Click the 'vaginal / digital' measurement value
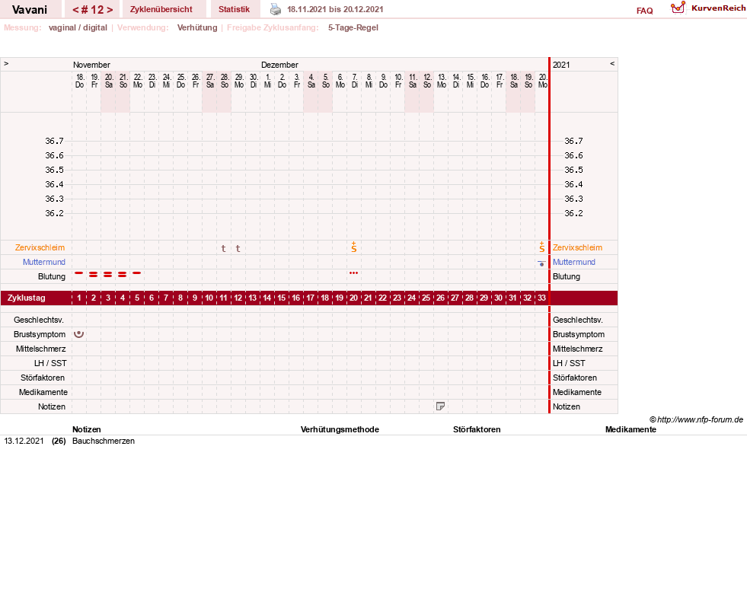747x596 pixels. pos(78,27)
